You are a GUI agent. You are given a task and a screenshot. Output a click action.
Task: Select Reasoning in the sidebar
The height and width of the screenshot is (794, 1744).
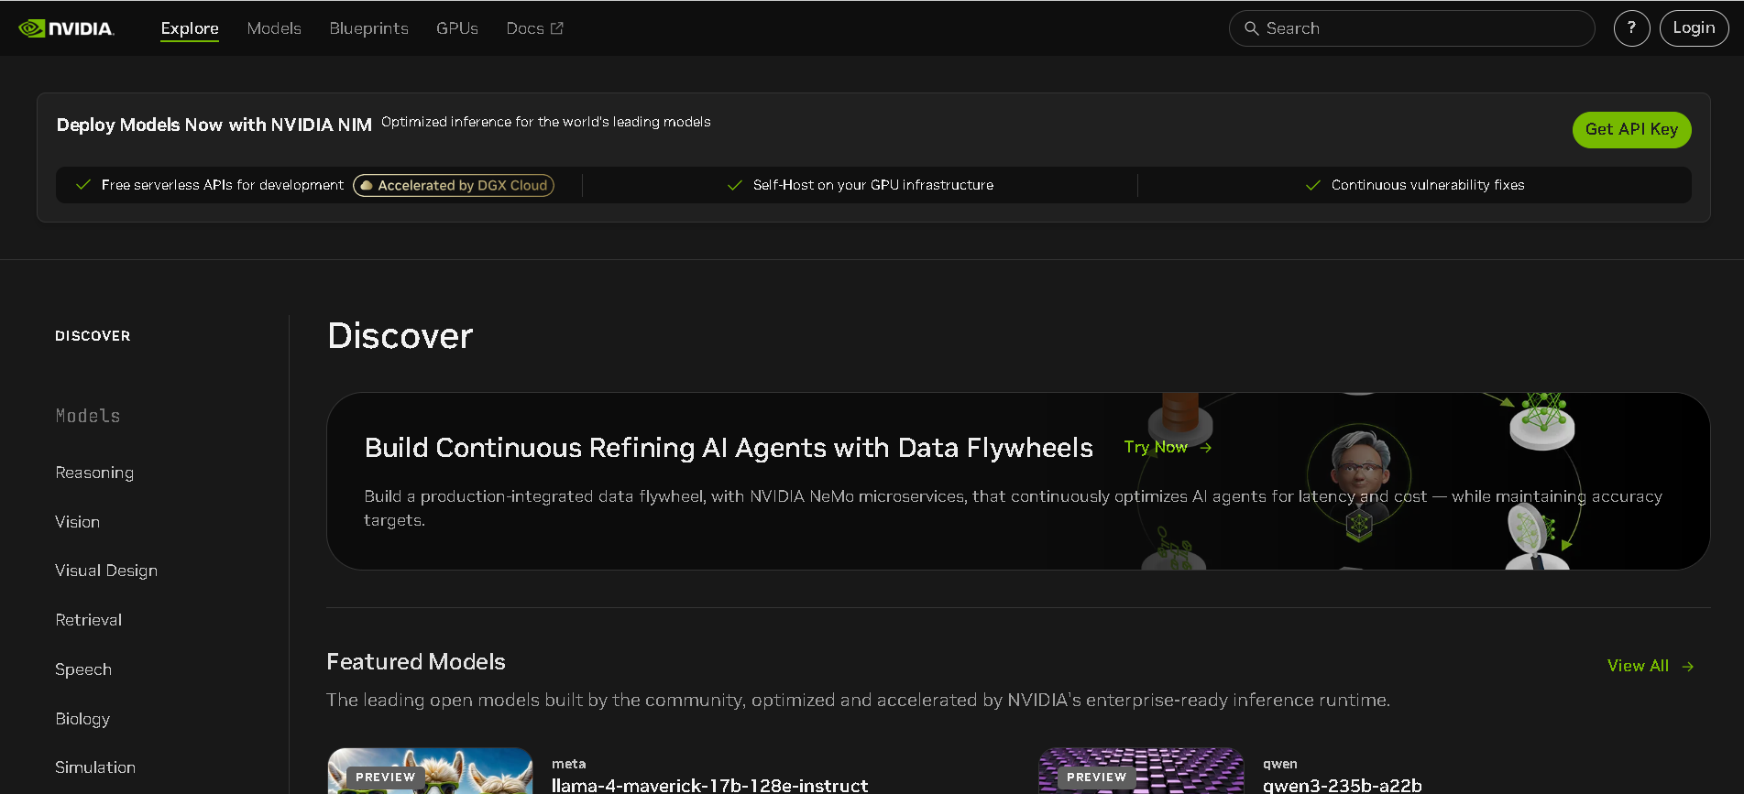[x=94, y=473]
